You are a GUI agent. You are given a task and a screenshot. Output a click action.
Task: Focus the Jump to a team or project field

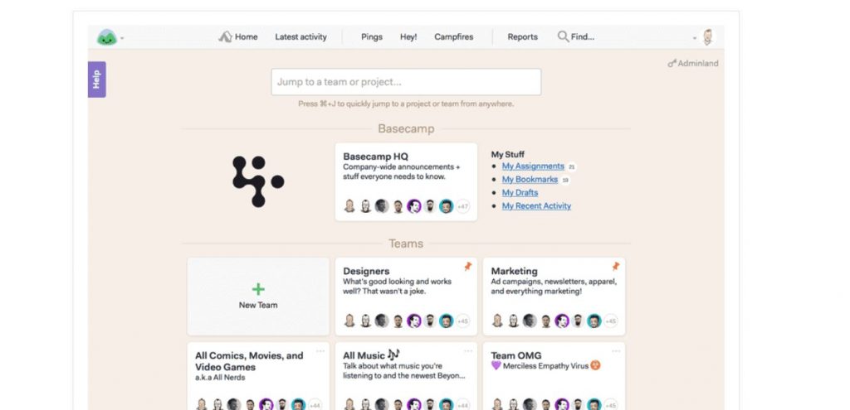406,82
